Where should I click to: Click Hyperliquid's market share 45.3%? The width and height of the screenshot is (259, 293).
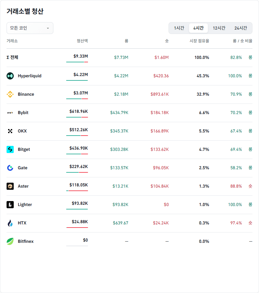tap(203, 76)
